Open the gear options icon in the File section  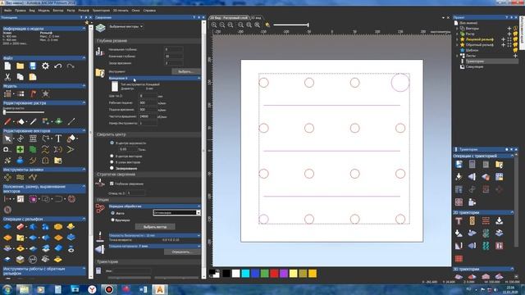45,66
